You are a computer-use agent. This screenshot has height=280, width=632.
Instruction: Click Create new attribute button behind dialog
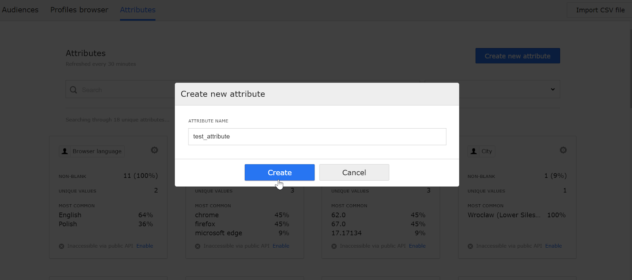[x=517, y=56]
